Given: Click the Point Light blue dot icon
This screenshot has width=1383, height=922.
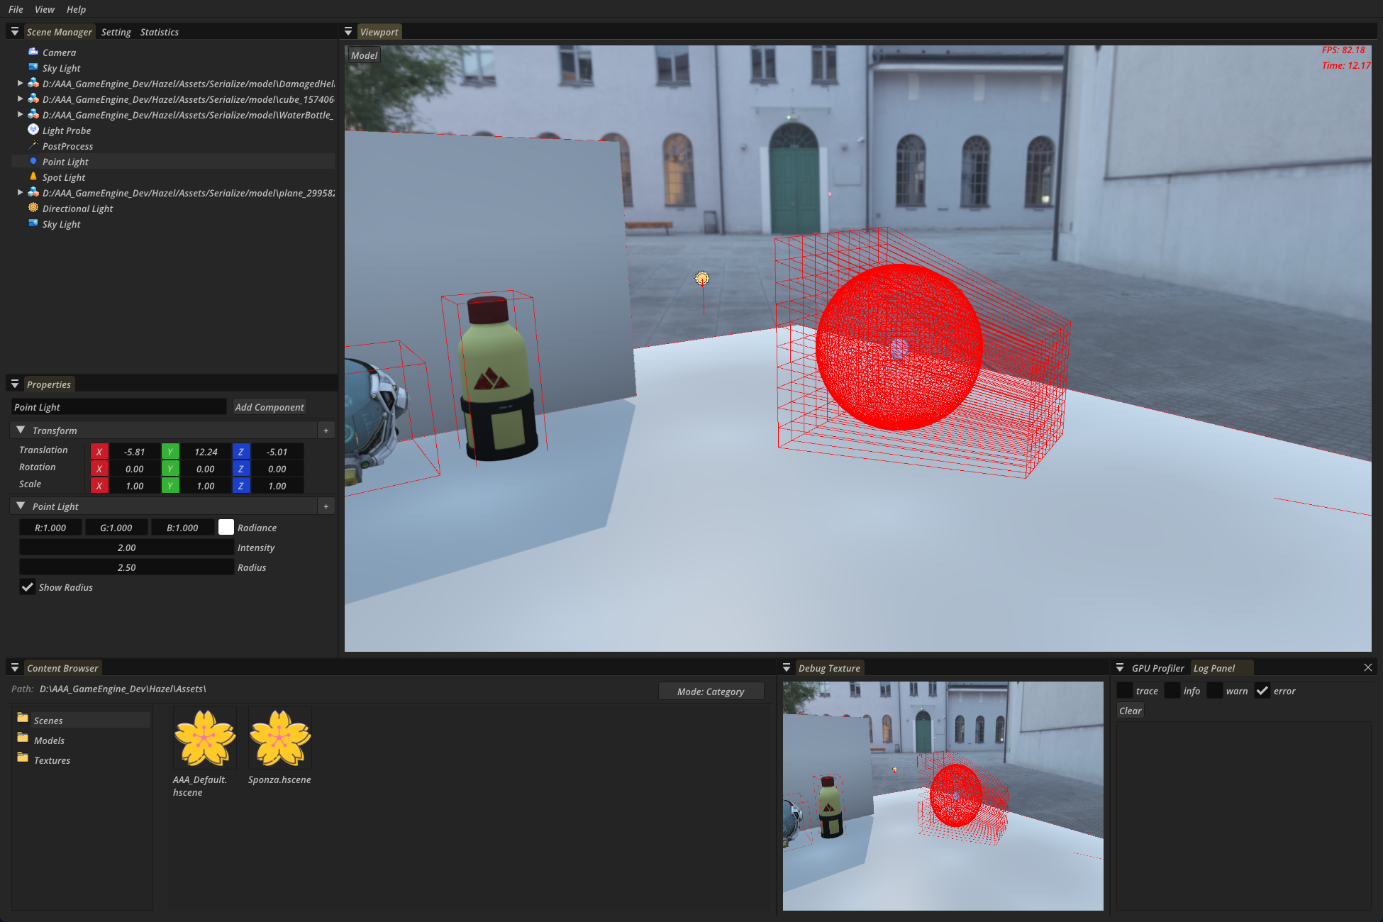Looking at the screenshot, I should pyautogui.click(x=33, y=161).
